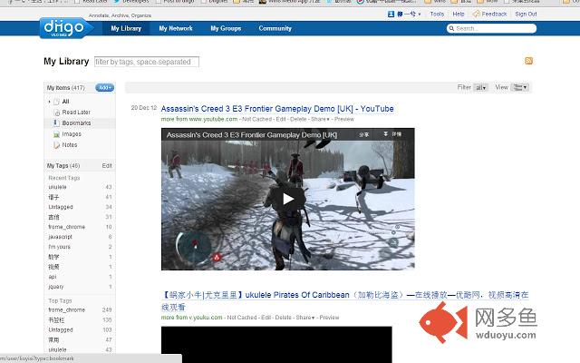580x363 pixels.
Task: Open the Filter all dropdown
Action: 480,88
